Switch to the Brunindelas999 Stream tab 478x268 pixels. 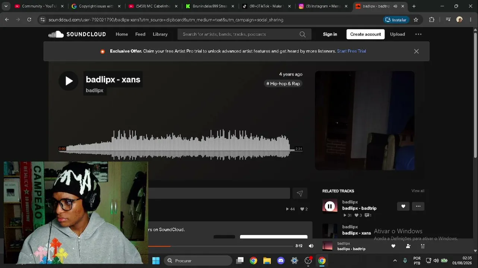210,6
